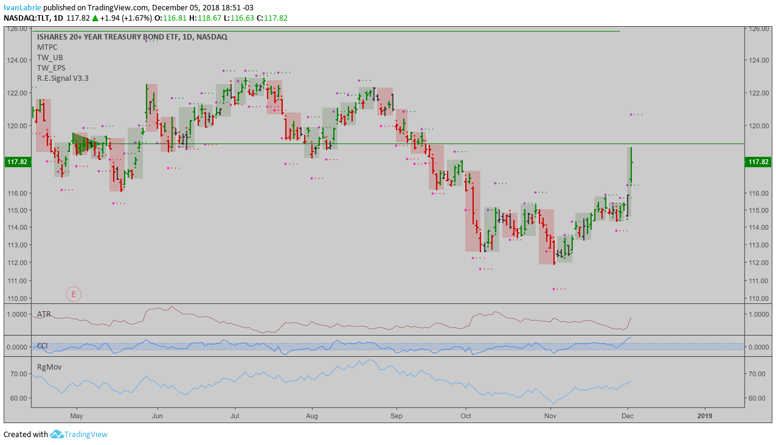This screenshot has width=776, height=445.
Task: Click the +1.94 (+1.67%) change value
Action: tap(126, 18)
